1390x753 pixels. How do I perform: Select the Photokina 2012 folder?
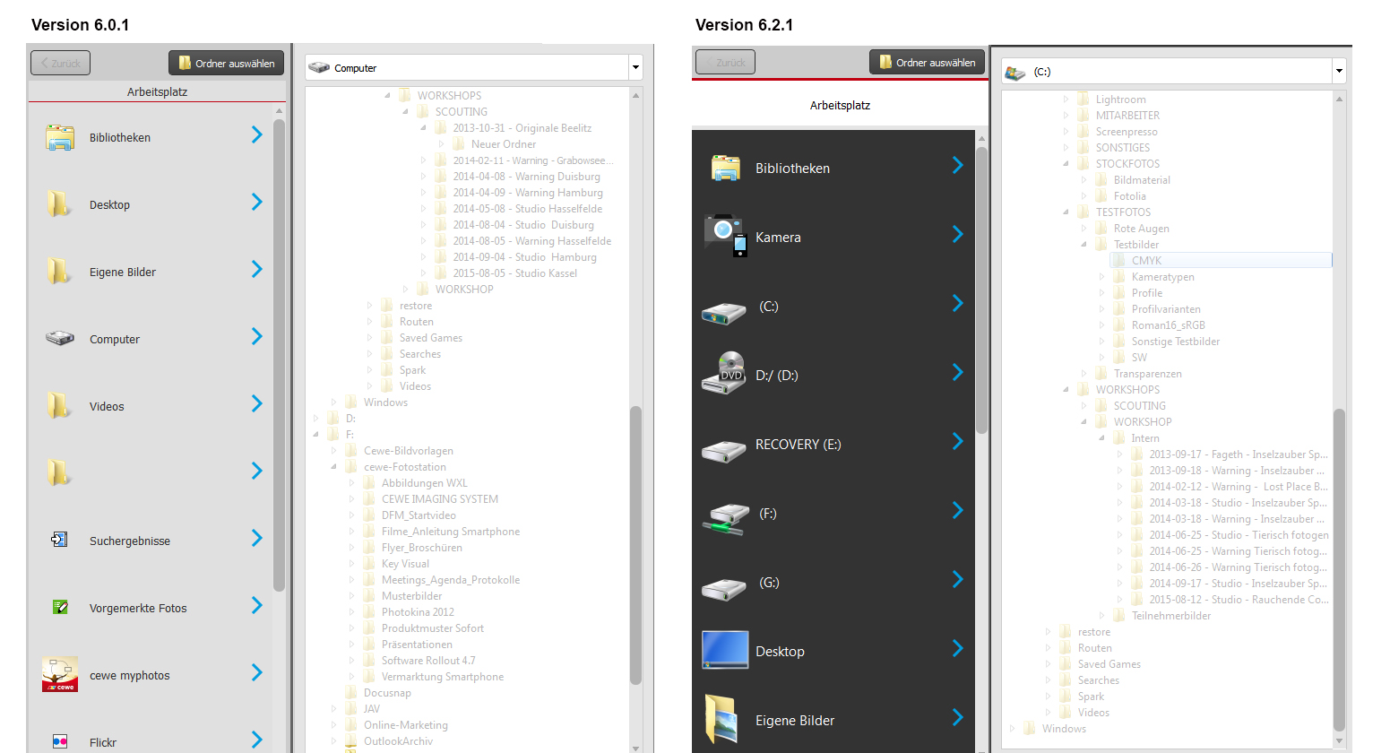point(418,612)
